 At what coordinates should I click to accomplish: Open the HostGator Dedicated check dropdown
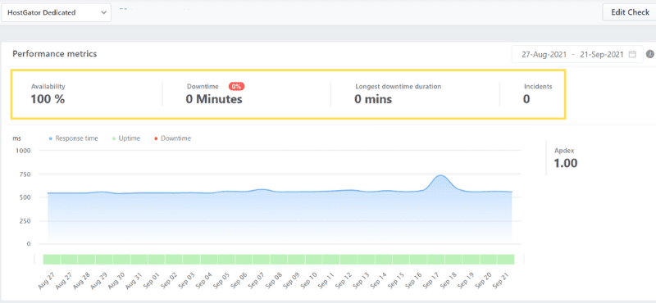point(57,12)
